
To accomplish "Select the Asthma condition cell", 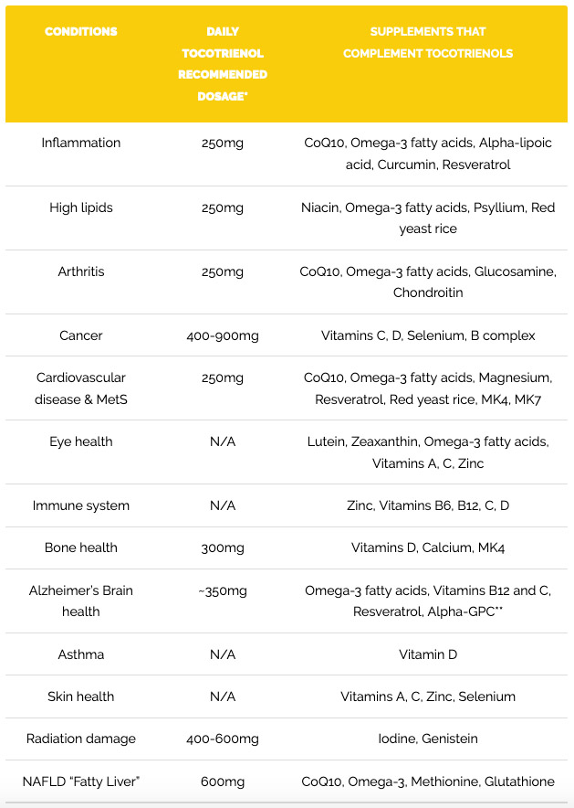I will click(x=81, y=654).
